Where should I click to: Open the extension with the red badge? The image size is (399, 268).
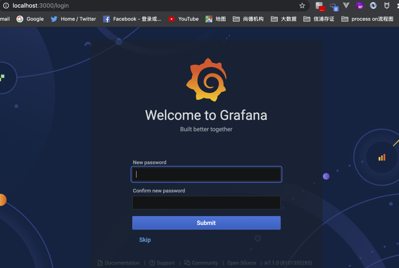320,6
